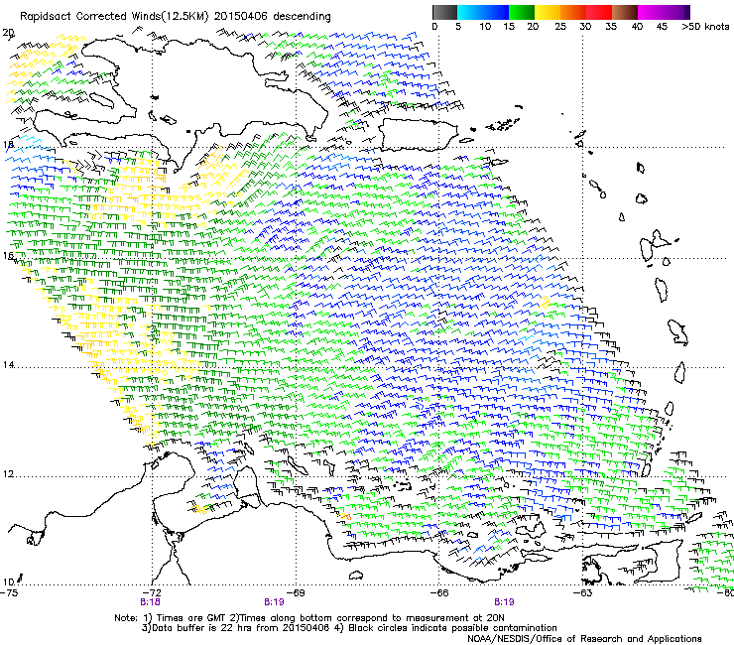
Task: Click the orange 25-30 knots legend swatch
Action: click(x=573, y=12)
